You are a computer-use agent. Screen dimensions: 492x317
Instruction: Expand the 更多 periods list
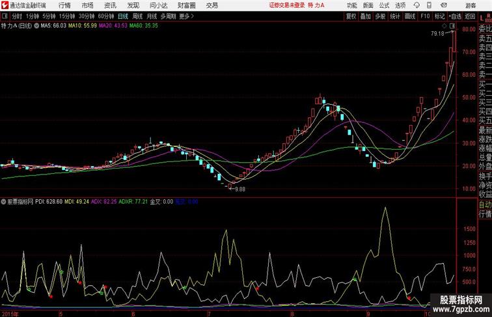pyautogui.click(x=186, y=16)
